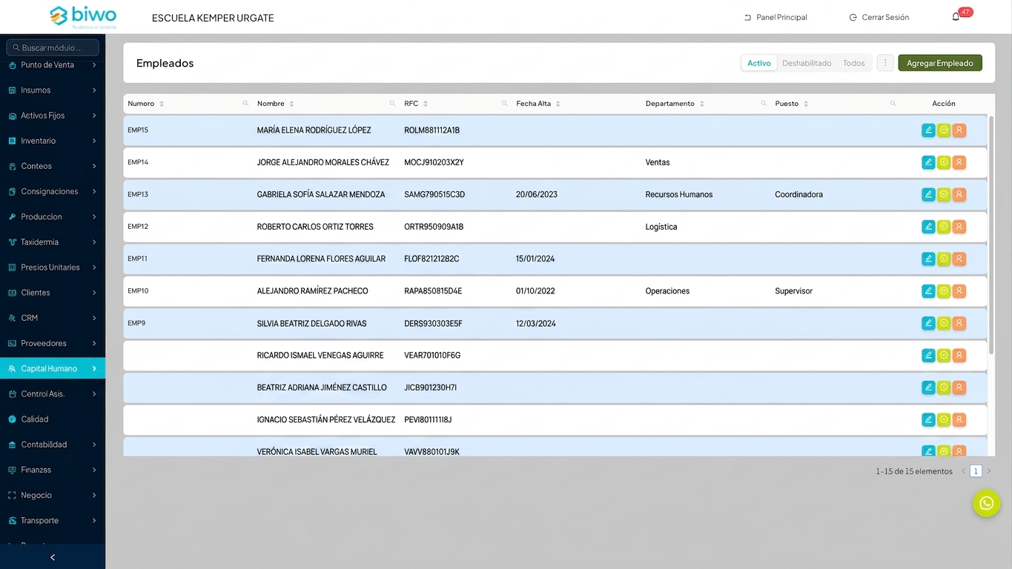The image size is (1012, 569).
Task: Open Finanzss module in sidebar
Action: 53,470
